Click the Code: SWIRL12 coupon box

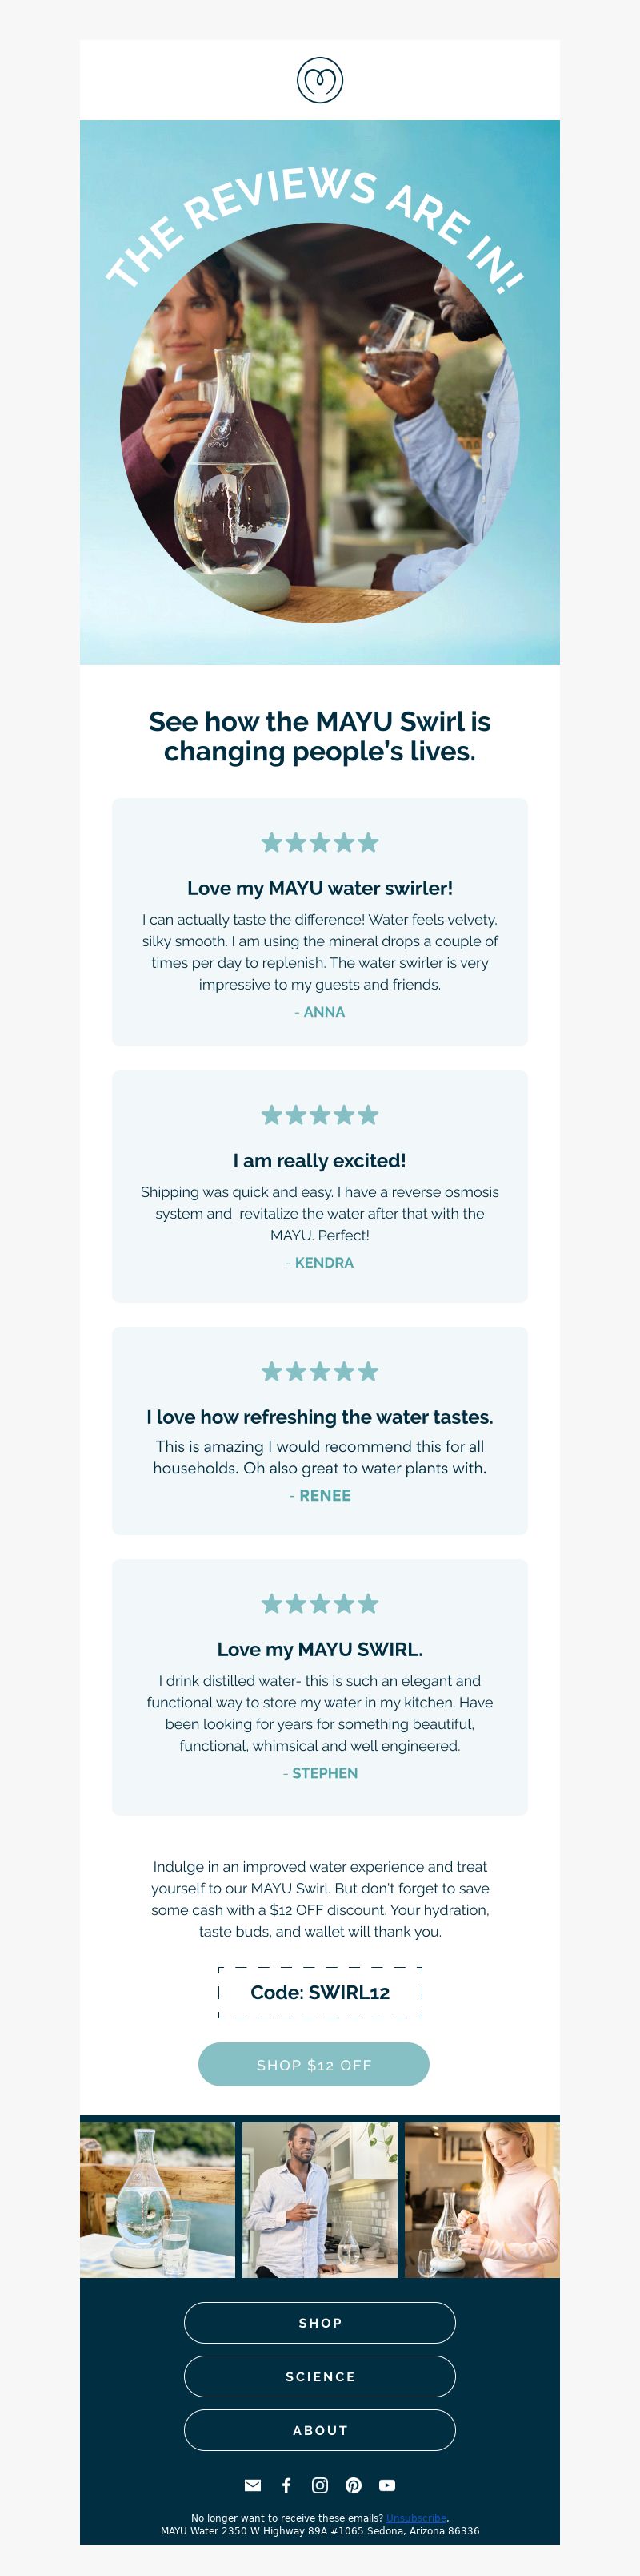[319, 1992]
